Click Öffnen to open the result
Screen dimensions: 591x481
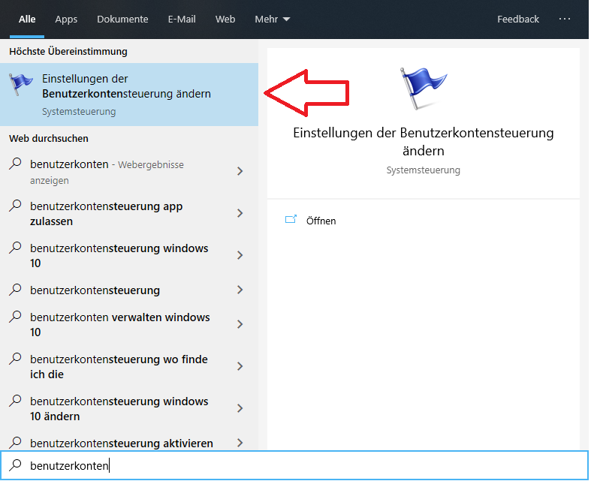pos(321,221)
